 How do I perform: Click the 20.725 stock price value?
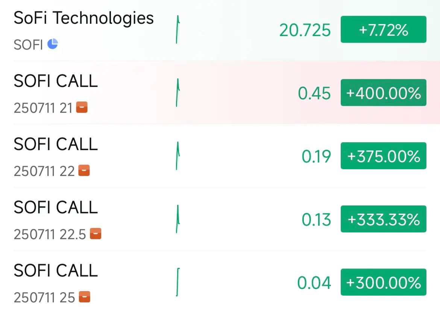[x=305, y=30]
